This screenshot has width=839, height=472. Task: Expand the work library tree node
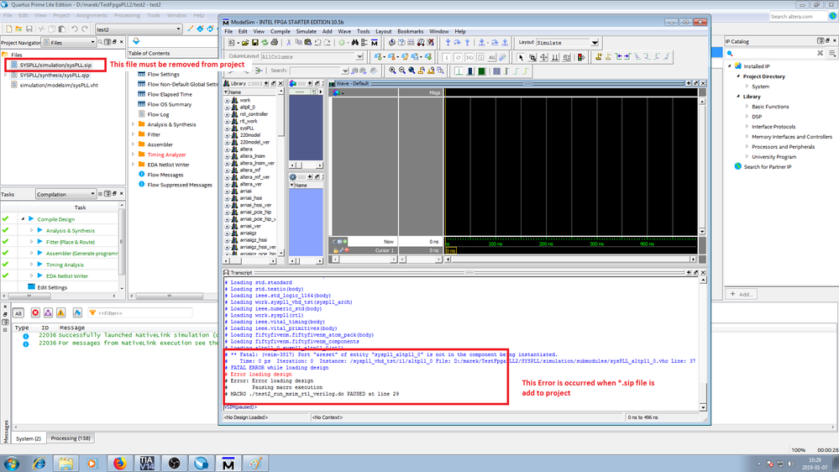[227, 101]
